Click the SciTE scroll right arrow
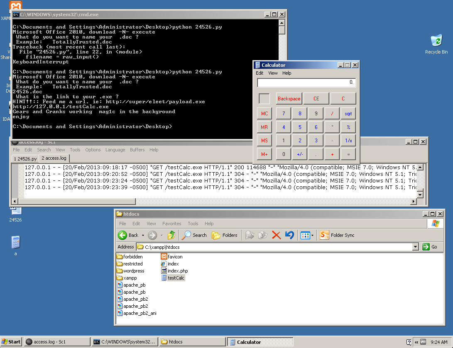The image size is (453, 348). click(x=414, y=201)
